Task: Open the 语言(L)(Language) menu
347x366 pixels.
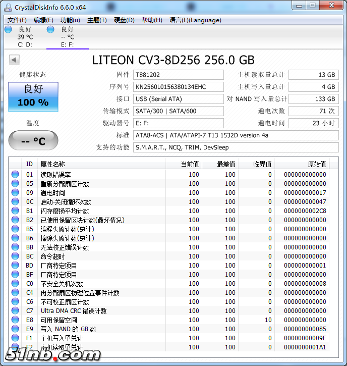Action: tap(195, 20)
